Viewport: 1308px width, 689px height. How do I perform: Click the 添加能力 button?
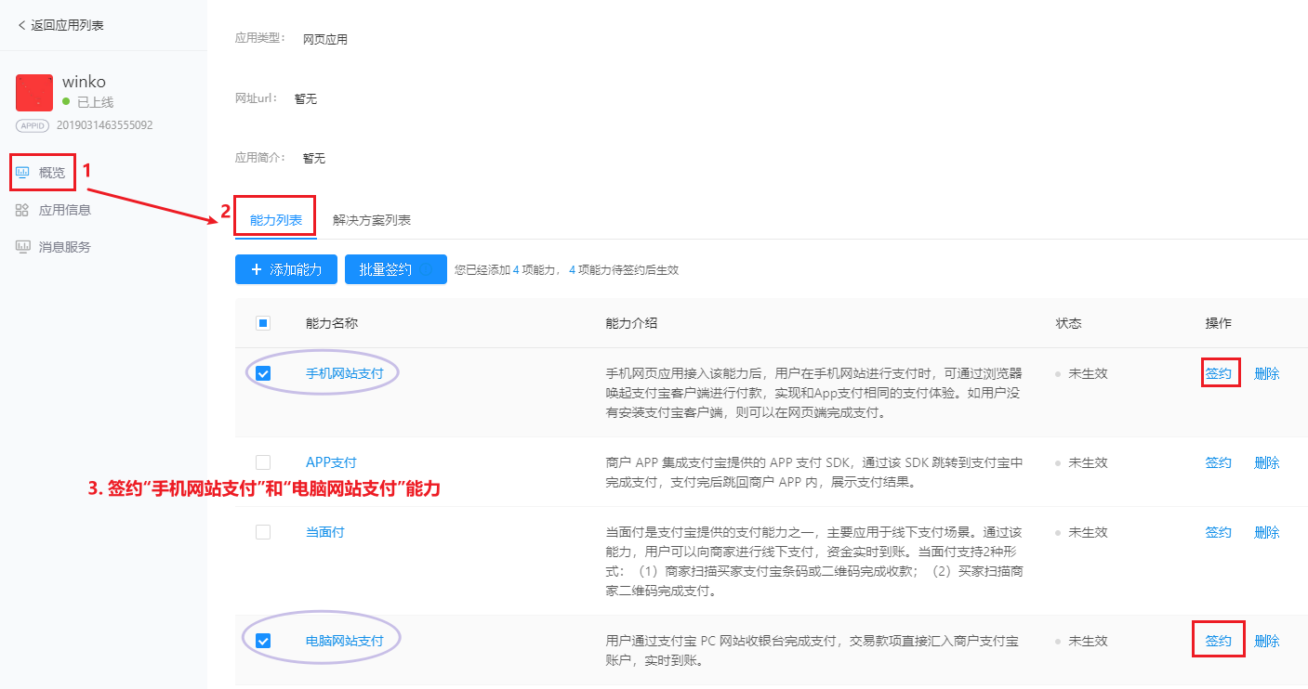286,269
